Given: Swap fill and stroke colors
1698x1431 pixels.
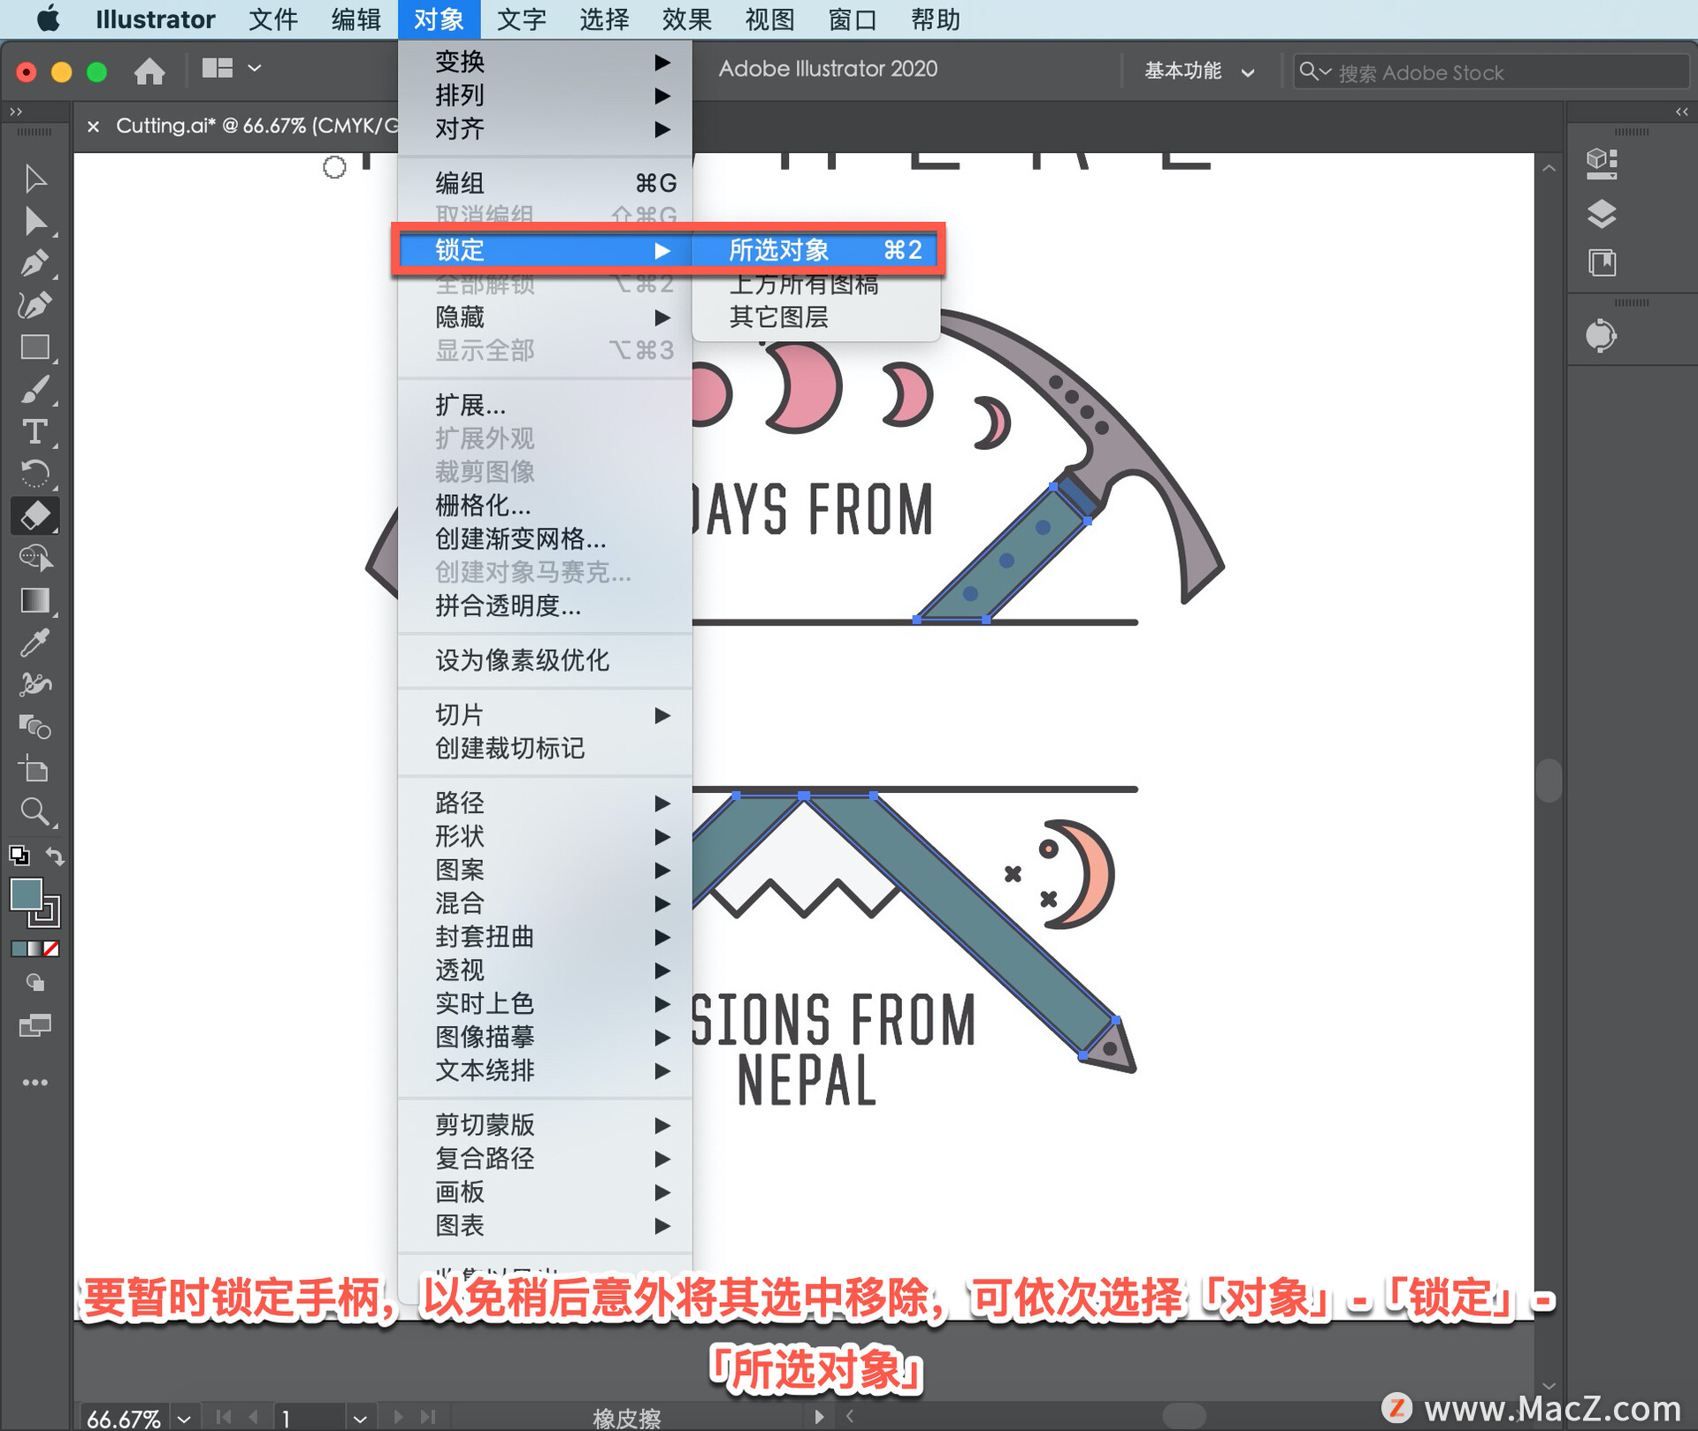Looking at the screenshot, I should point(55,855).
